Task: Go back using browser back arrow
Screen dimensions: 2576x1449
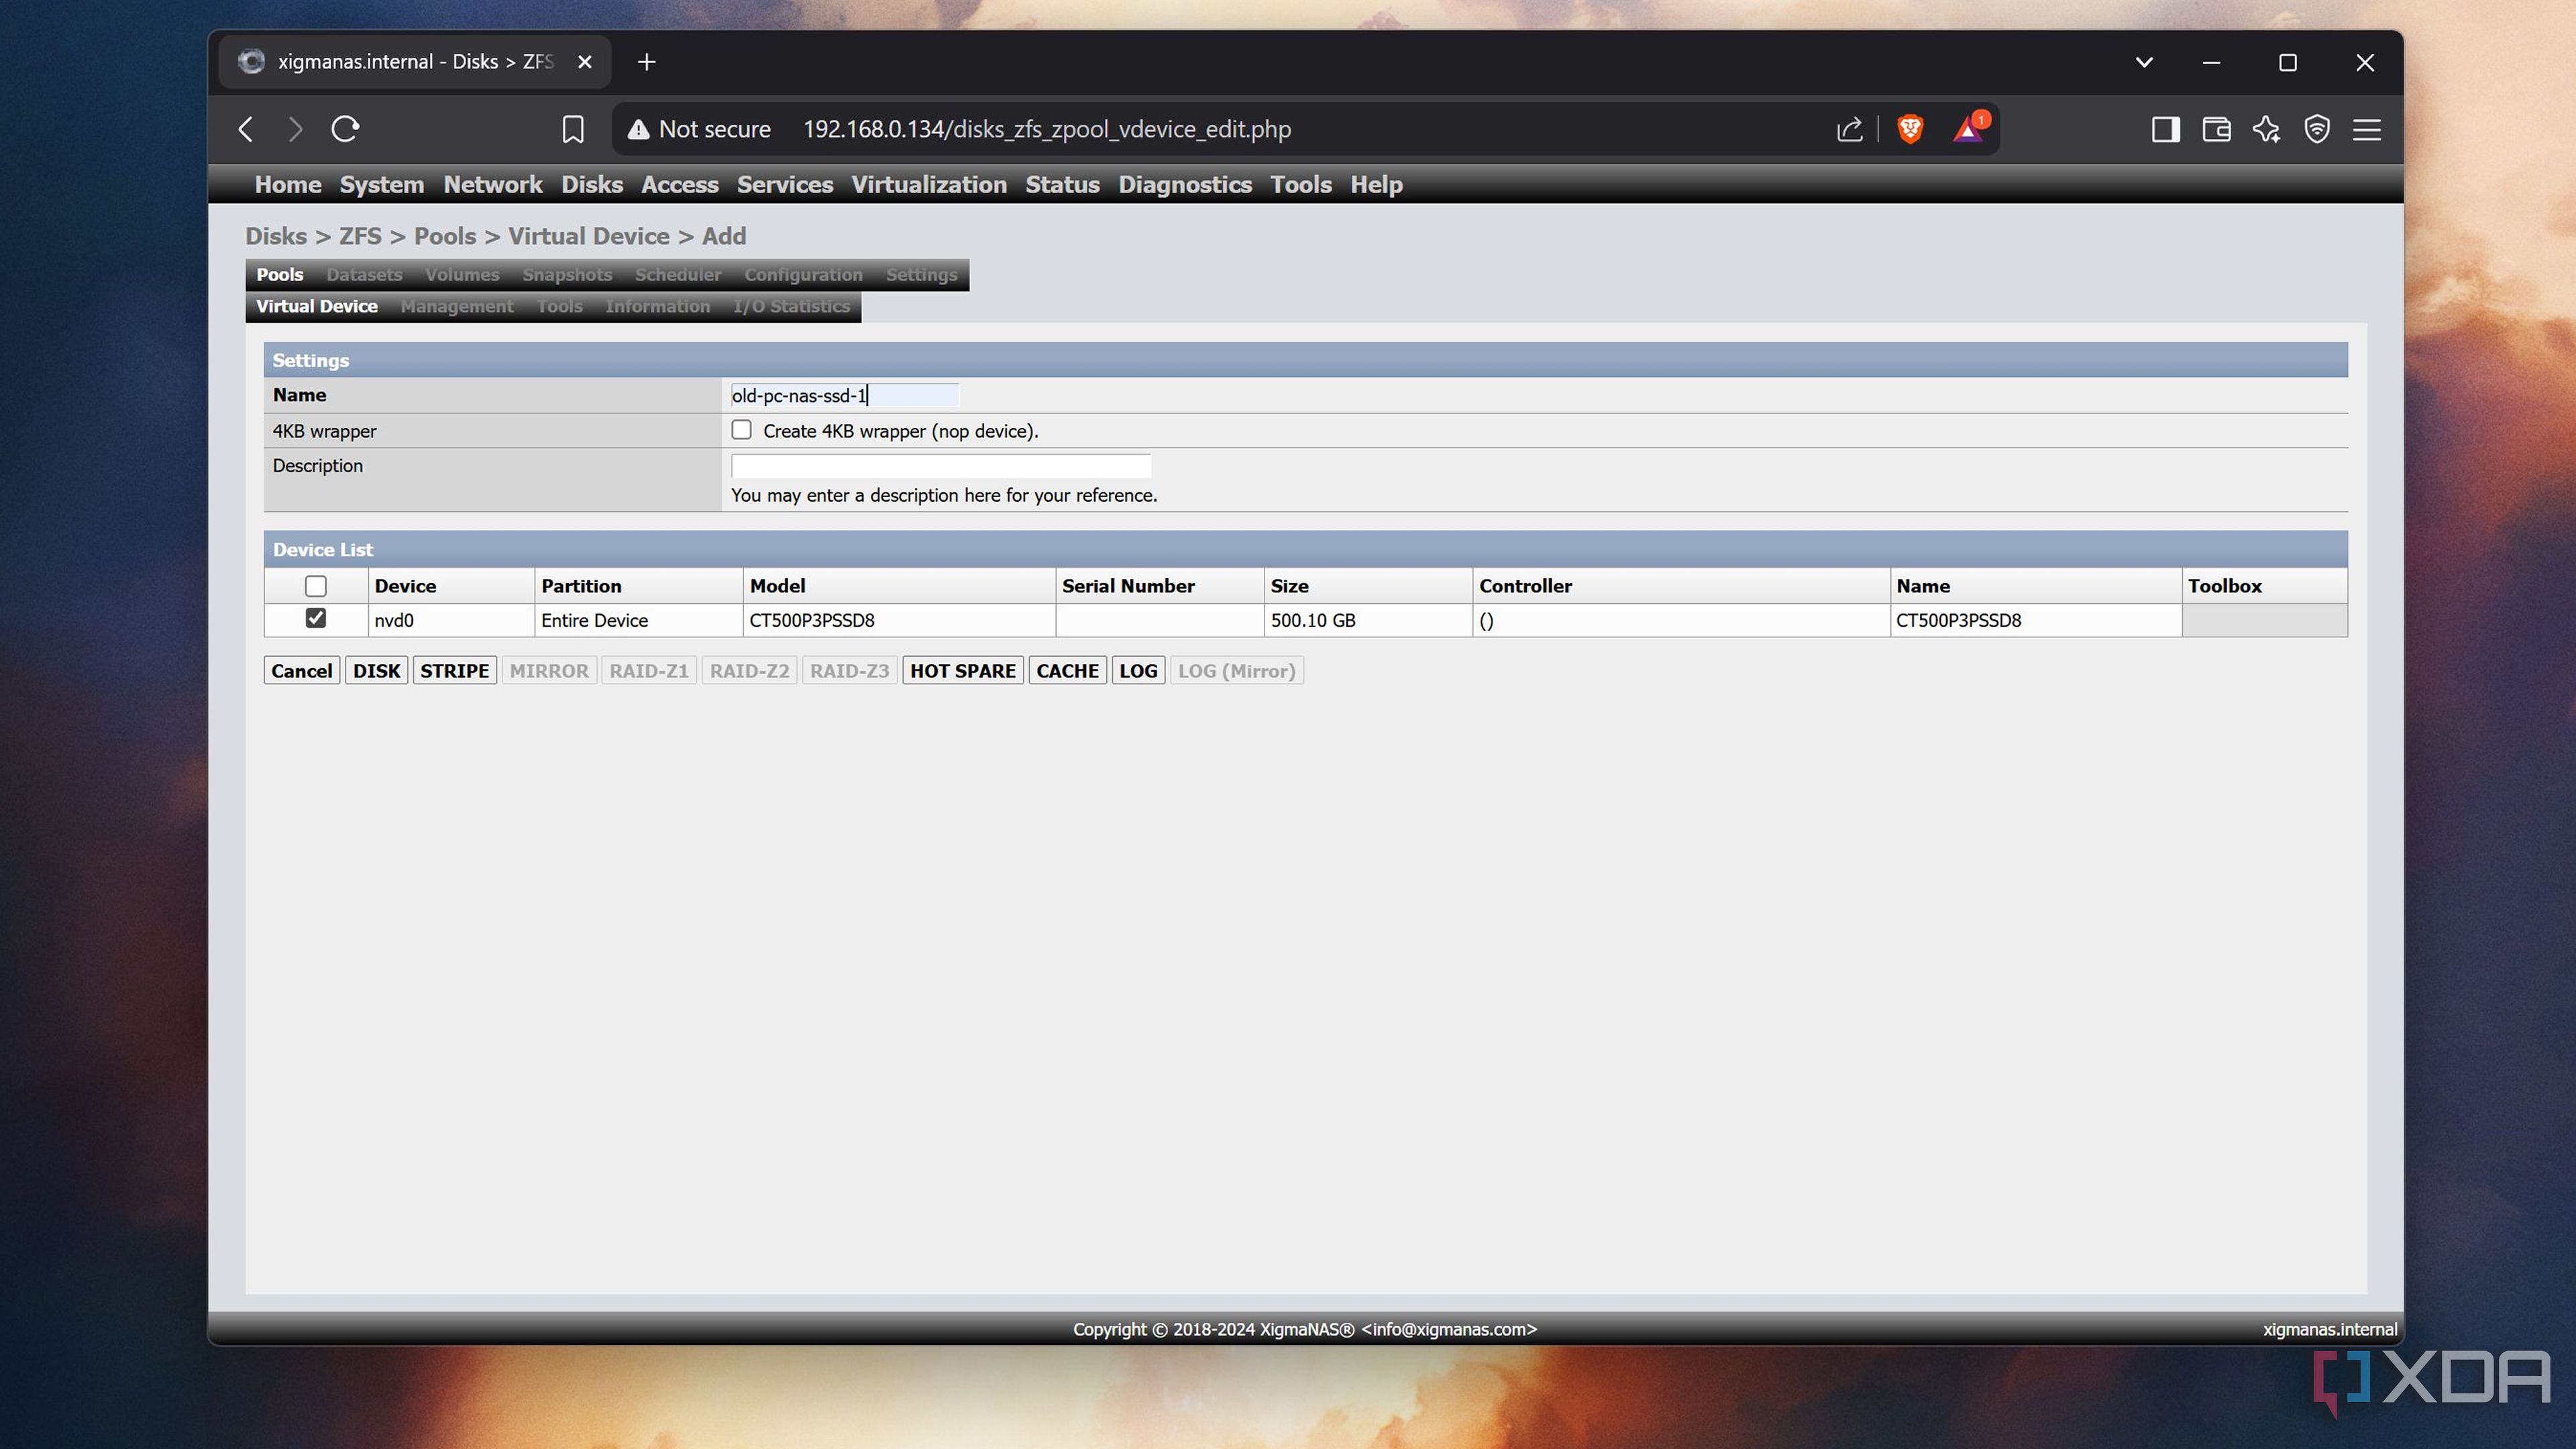Action: tap(246, 129)
